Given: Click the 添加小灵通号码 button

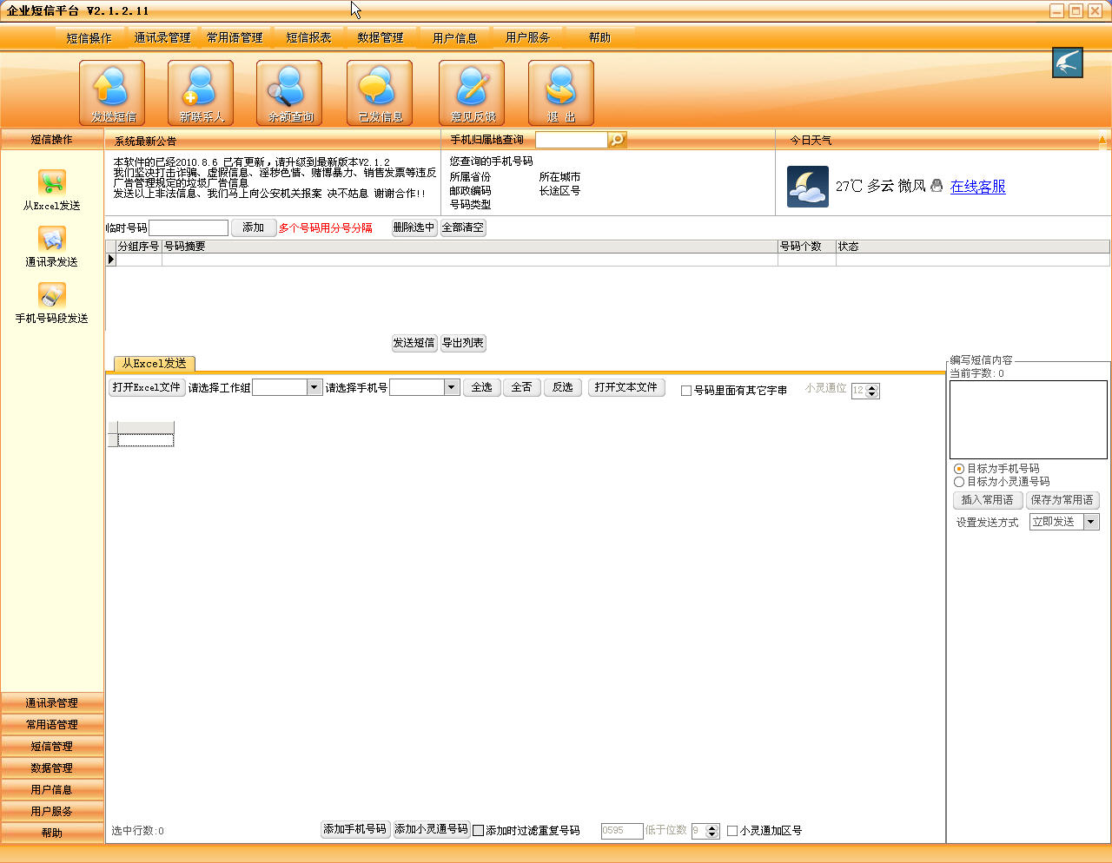Looking at the screenshot, I should (432, 829).
